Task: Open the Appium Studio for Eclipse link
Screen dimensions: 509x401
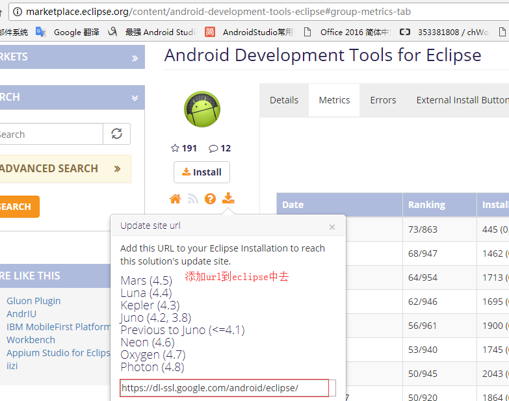Action: [x=59, y=353]
